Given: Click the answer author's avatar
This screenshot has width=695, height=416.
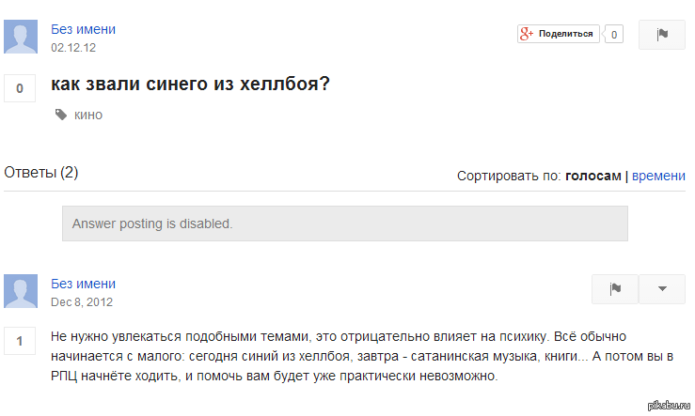Looking at the screenshot, I should click(x=21, y=291).
